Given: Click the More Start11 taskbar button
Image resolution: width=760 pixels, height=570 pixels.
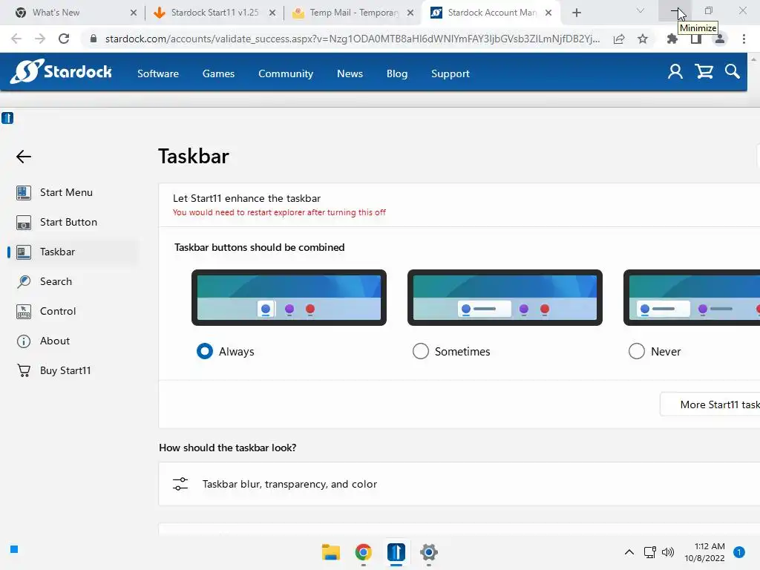Looking at the screenshot, I should [710, 404].
